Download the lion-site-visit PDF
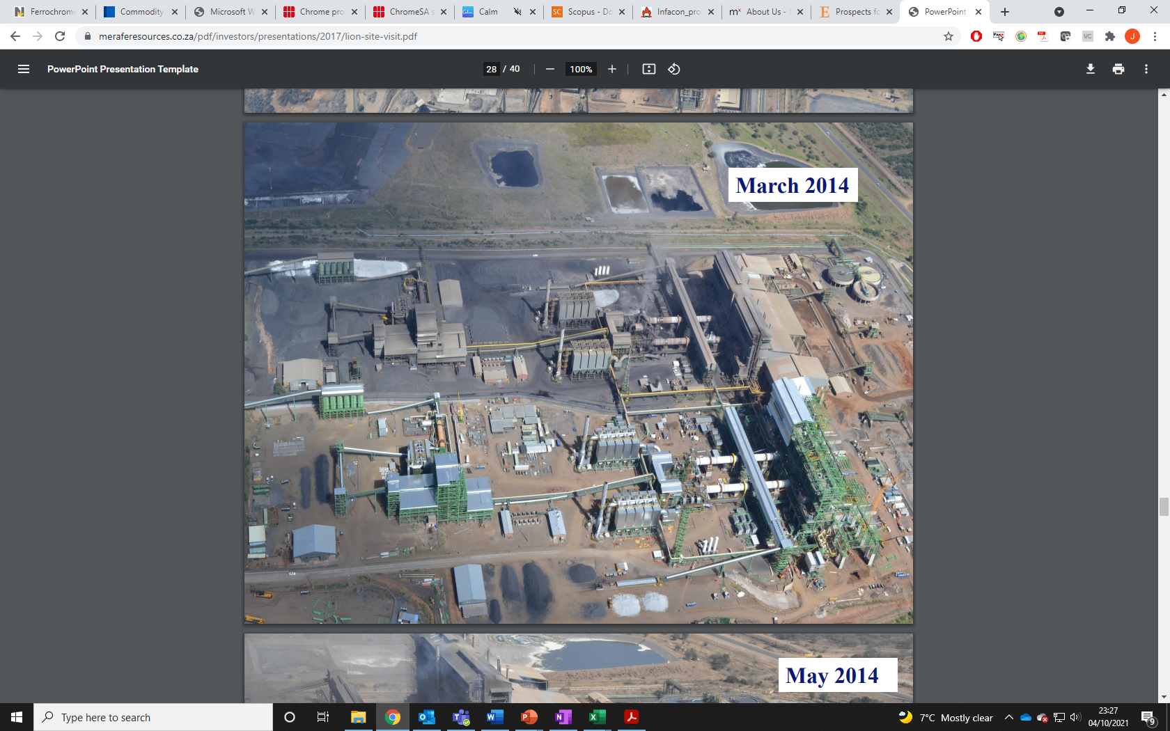Viewport: 1170px width, 731px height. coord(1090,69)
